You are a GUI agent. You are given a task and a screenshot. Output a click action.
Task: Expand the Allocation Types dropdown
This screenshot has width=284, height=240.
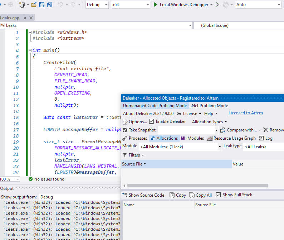coord(209,122)
